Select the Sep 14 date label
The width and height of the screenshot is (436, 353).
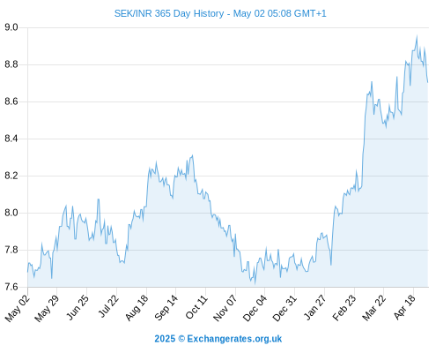click(x=166, y=307)
